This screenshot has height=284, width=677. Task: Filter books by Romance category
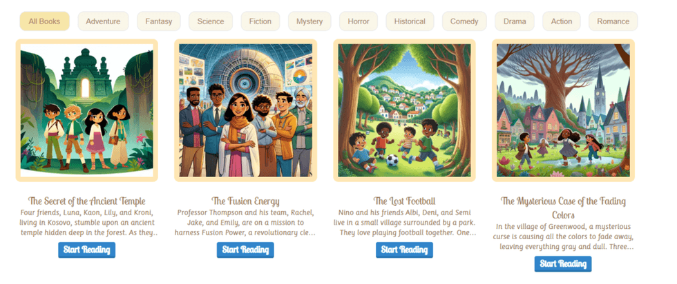613,21
